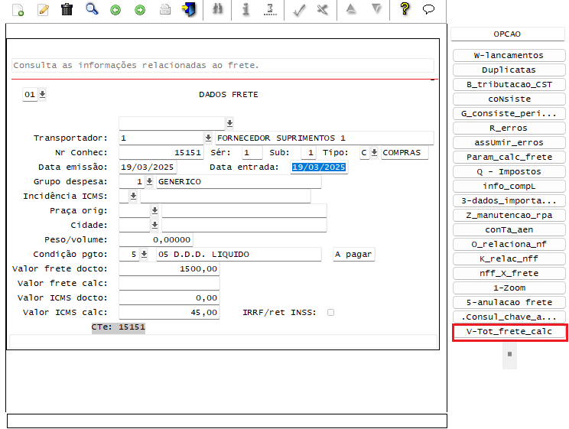This screenshot has height=429, width=569.
Task: Open the 01 company code dropdown
Action: pyautogui.click(x=42, y=94)
